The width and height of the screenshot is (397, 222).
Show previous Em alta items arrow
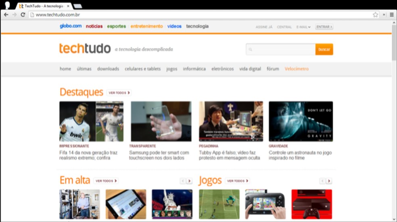(x=183, y=181)
